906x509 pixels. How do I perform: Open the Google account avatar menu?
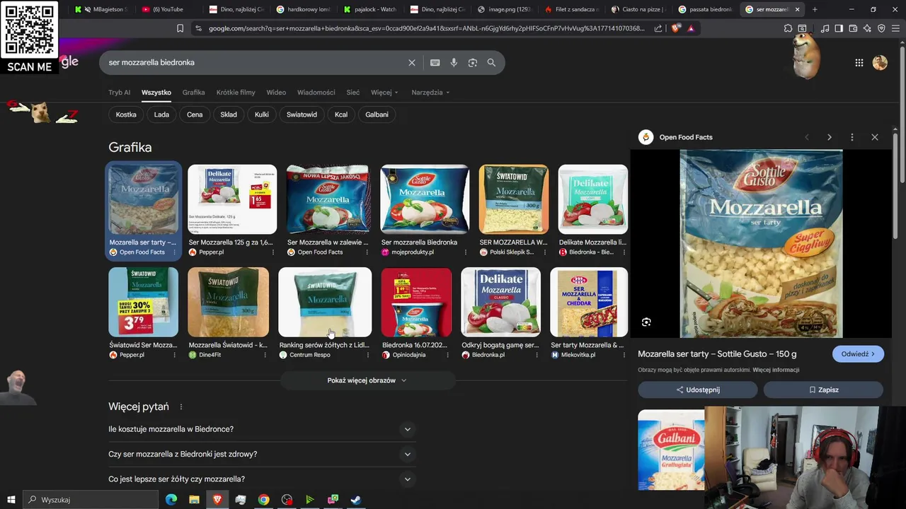[x=880, y=63]
